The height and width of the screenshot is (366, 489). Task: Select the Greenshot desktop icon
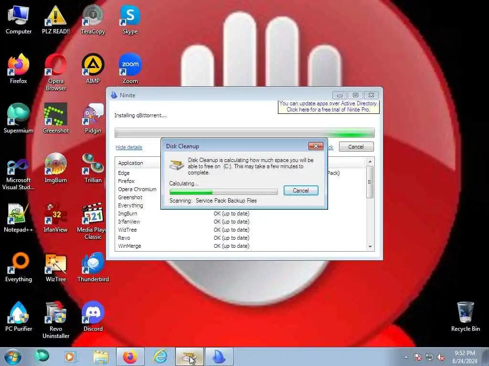[55, 119]
